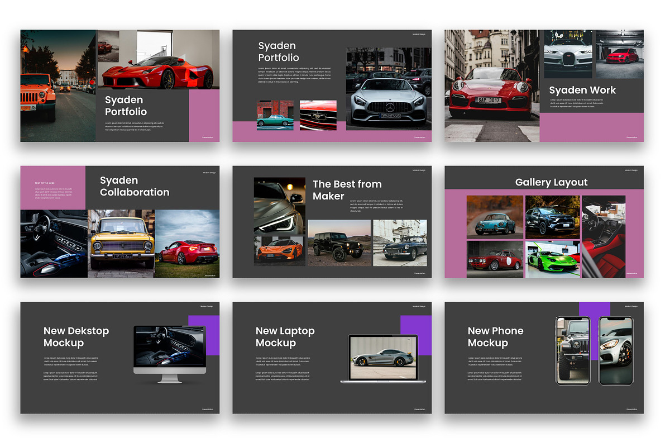Click the orange McLaren photo
This screenshot has width=670, height=447.
pos(279,250)
